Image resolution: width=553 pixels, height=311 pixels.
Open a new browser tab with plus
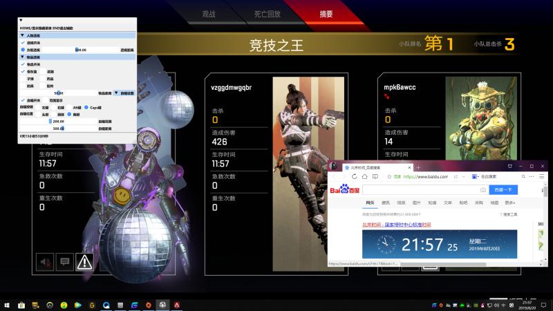click(418, 167)
